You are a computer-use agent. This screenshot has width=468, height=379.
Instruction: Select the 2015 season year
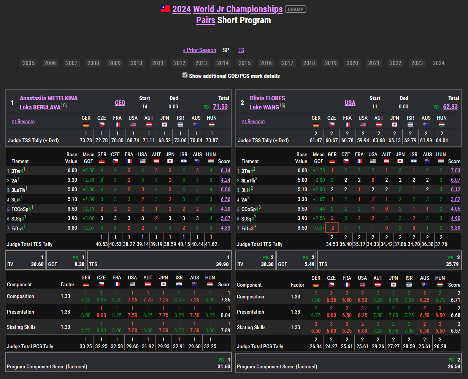pos(244,63)
